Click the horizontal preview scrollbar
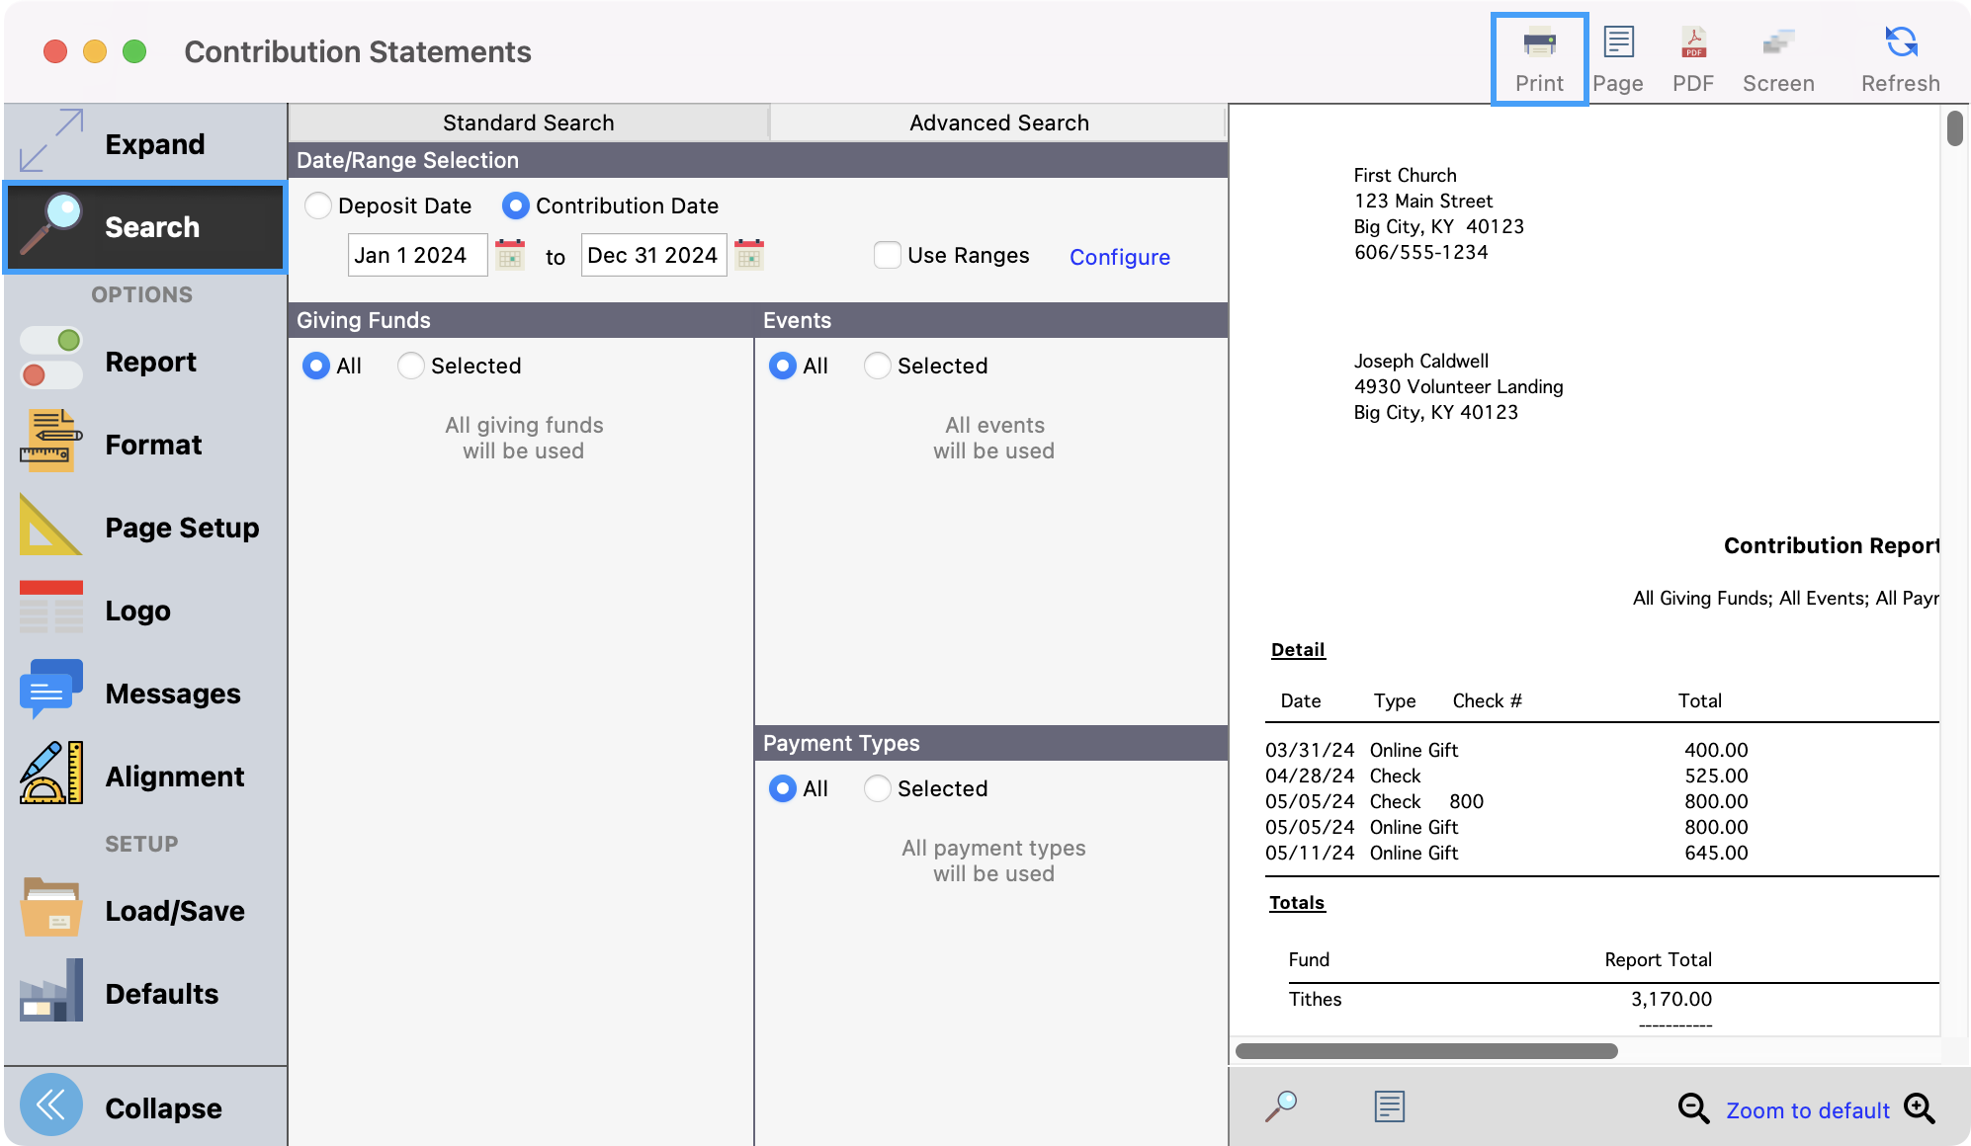Viewport: 1971px width, 1146px height. click(x=1425, y=1051)
